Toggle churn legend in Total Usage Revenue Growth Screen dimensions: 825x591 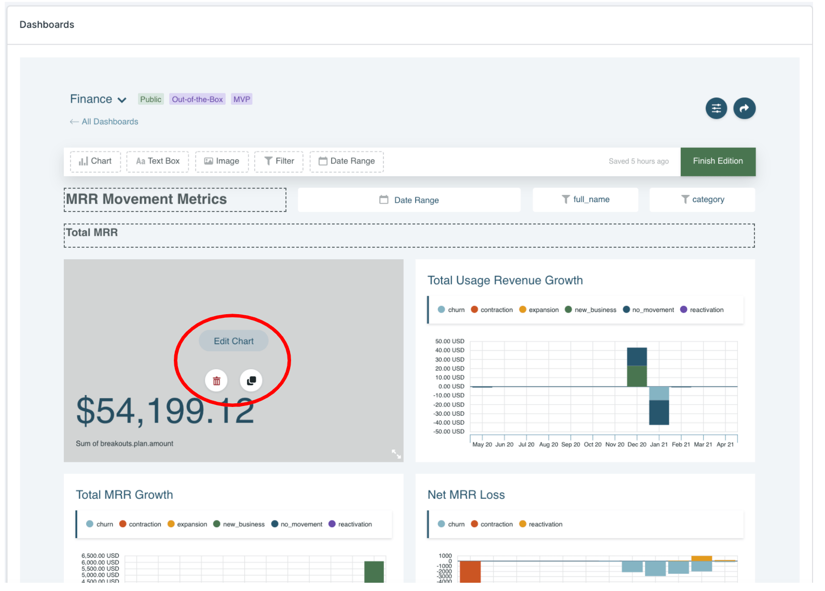click(451, 310)
